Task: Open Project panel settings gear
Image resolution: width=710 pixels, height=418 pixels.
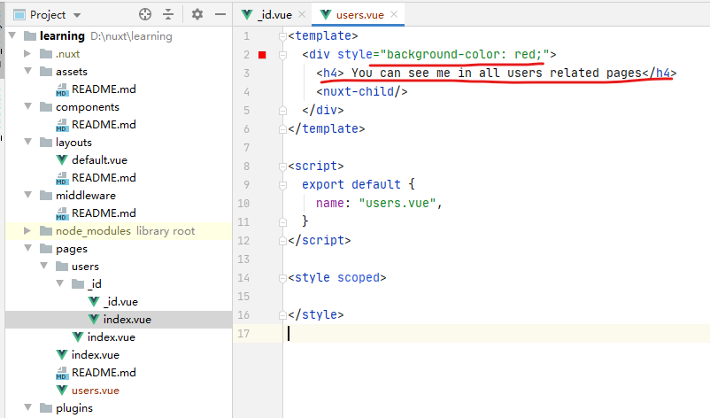Action: click(197, 14)
